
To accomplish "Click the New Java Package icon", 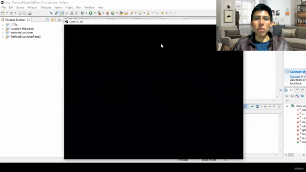I will coord(108,13).
